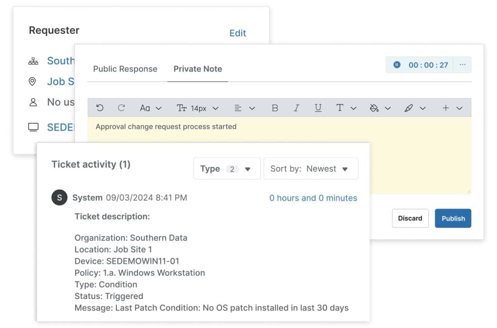This screenshot has width=497, height=328.
Task: Select the Private Note tab
Action: click(x=198, y=69)
